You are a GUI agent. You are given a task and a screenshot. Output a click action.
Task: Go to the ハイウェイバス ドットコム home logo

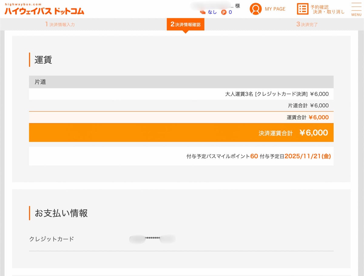44,9
